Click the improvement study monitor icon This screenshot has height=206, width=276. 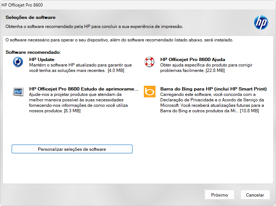tap(18, 92)
